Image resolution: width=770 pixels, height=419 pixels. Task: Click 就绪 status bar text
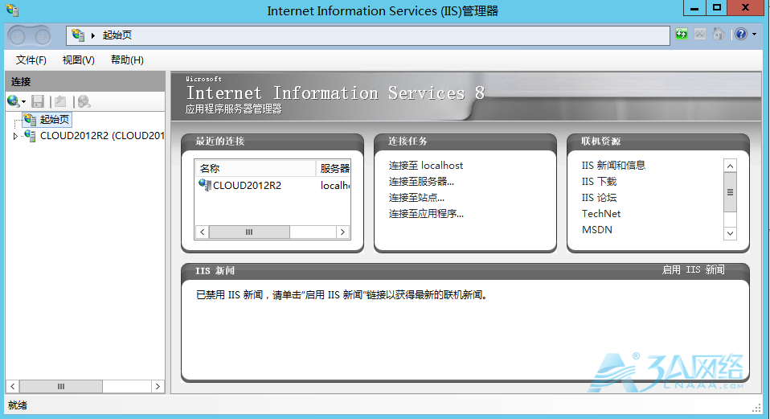pos(18,405)
